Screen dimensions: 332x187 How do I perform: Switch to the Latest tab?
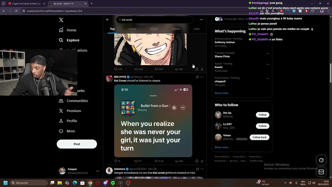(x=132, y=29)
